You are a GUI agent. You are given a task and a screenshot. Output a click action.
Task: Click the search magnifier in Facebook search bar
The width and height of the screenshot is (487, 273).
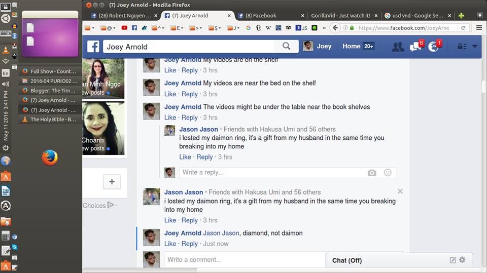(286, 46)
